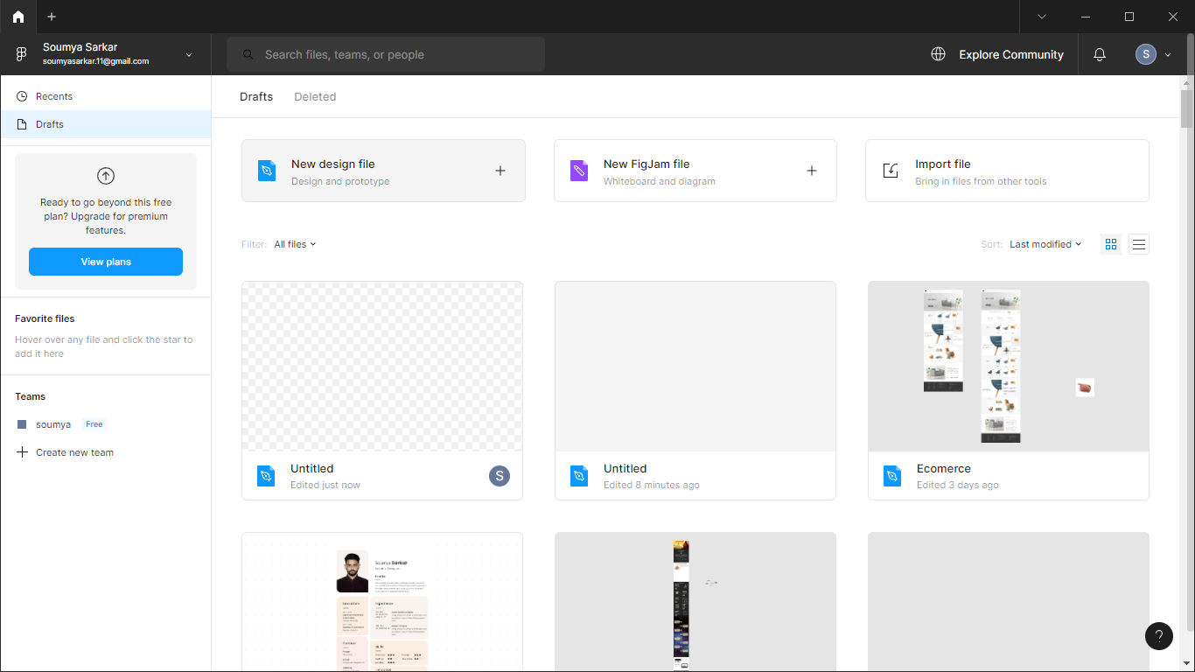Click the S collaborator avatar on Untitled card
This screenshot has width=1195, height=672.
pyautogui.click(x=500, y=476)
